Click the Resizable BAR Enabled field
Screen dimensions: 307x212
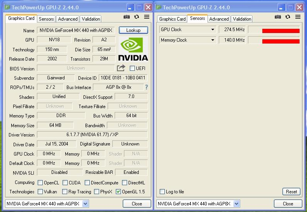point(131,172)
